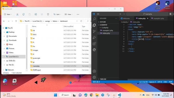174x98 pixels.
Task: Open the Windows Start menu
Action: (55, 95)
